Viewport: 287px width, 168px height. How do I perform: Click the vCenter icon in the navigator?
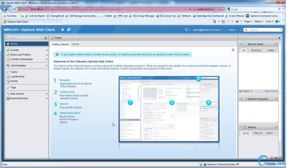pyautogui.click(x=8, y=50)
